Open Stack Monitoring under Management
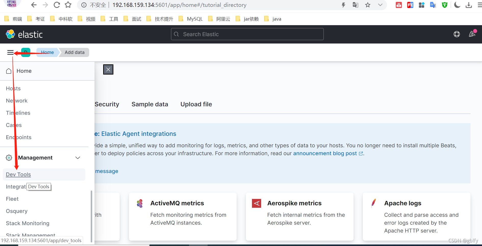The image size is (482, 246). (x=28, y=223)
